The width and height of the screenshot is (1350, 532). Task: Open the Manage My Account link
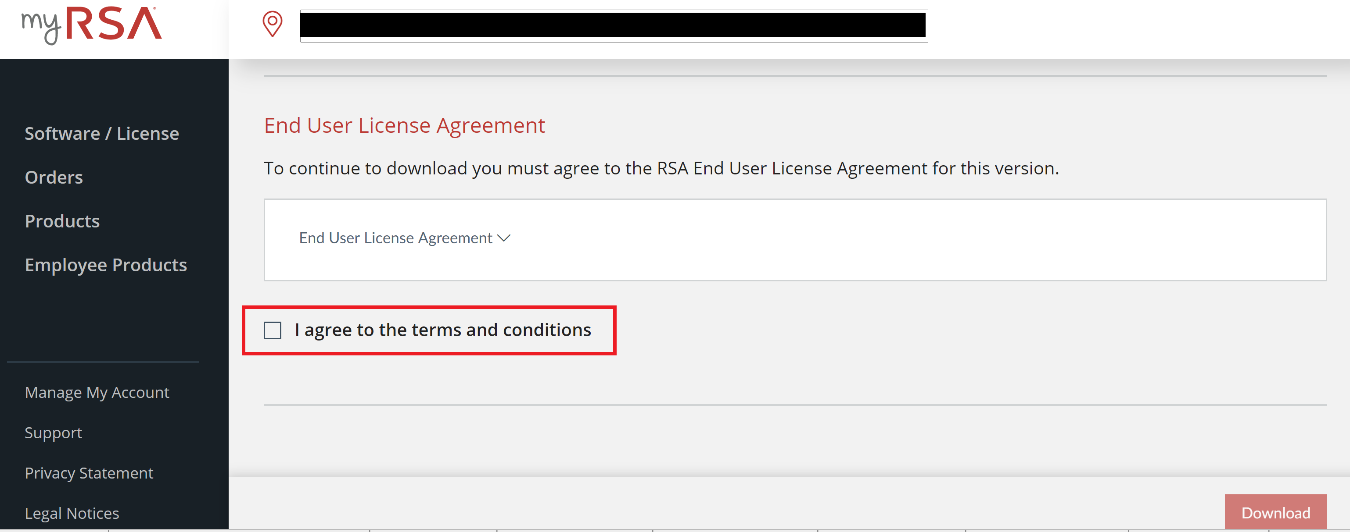(97, 392)
